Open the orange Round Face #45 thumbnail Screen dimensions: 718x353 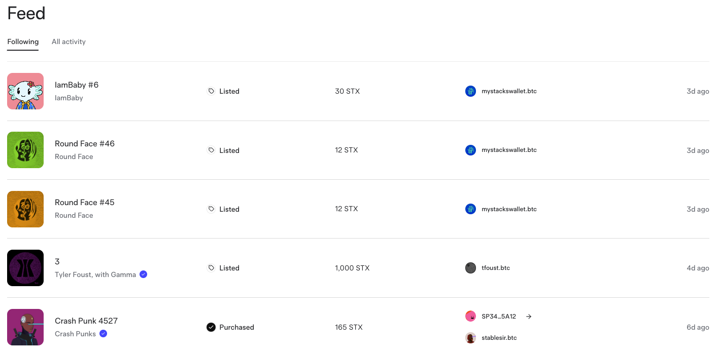point(25,209)
